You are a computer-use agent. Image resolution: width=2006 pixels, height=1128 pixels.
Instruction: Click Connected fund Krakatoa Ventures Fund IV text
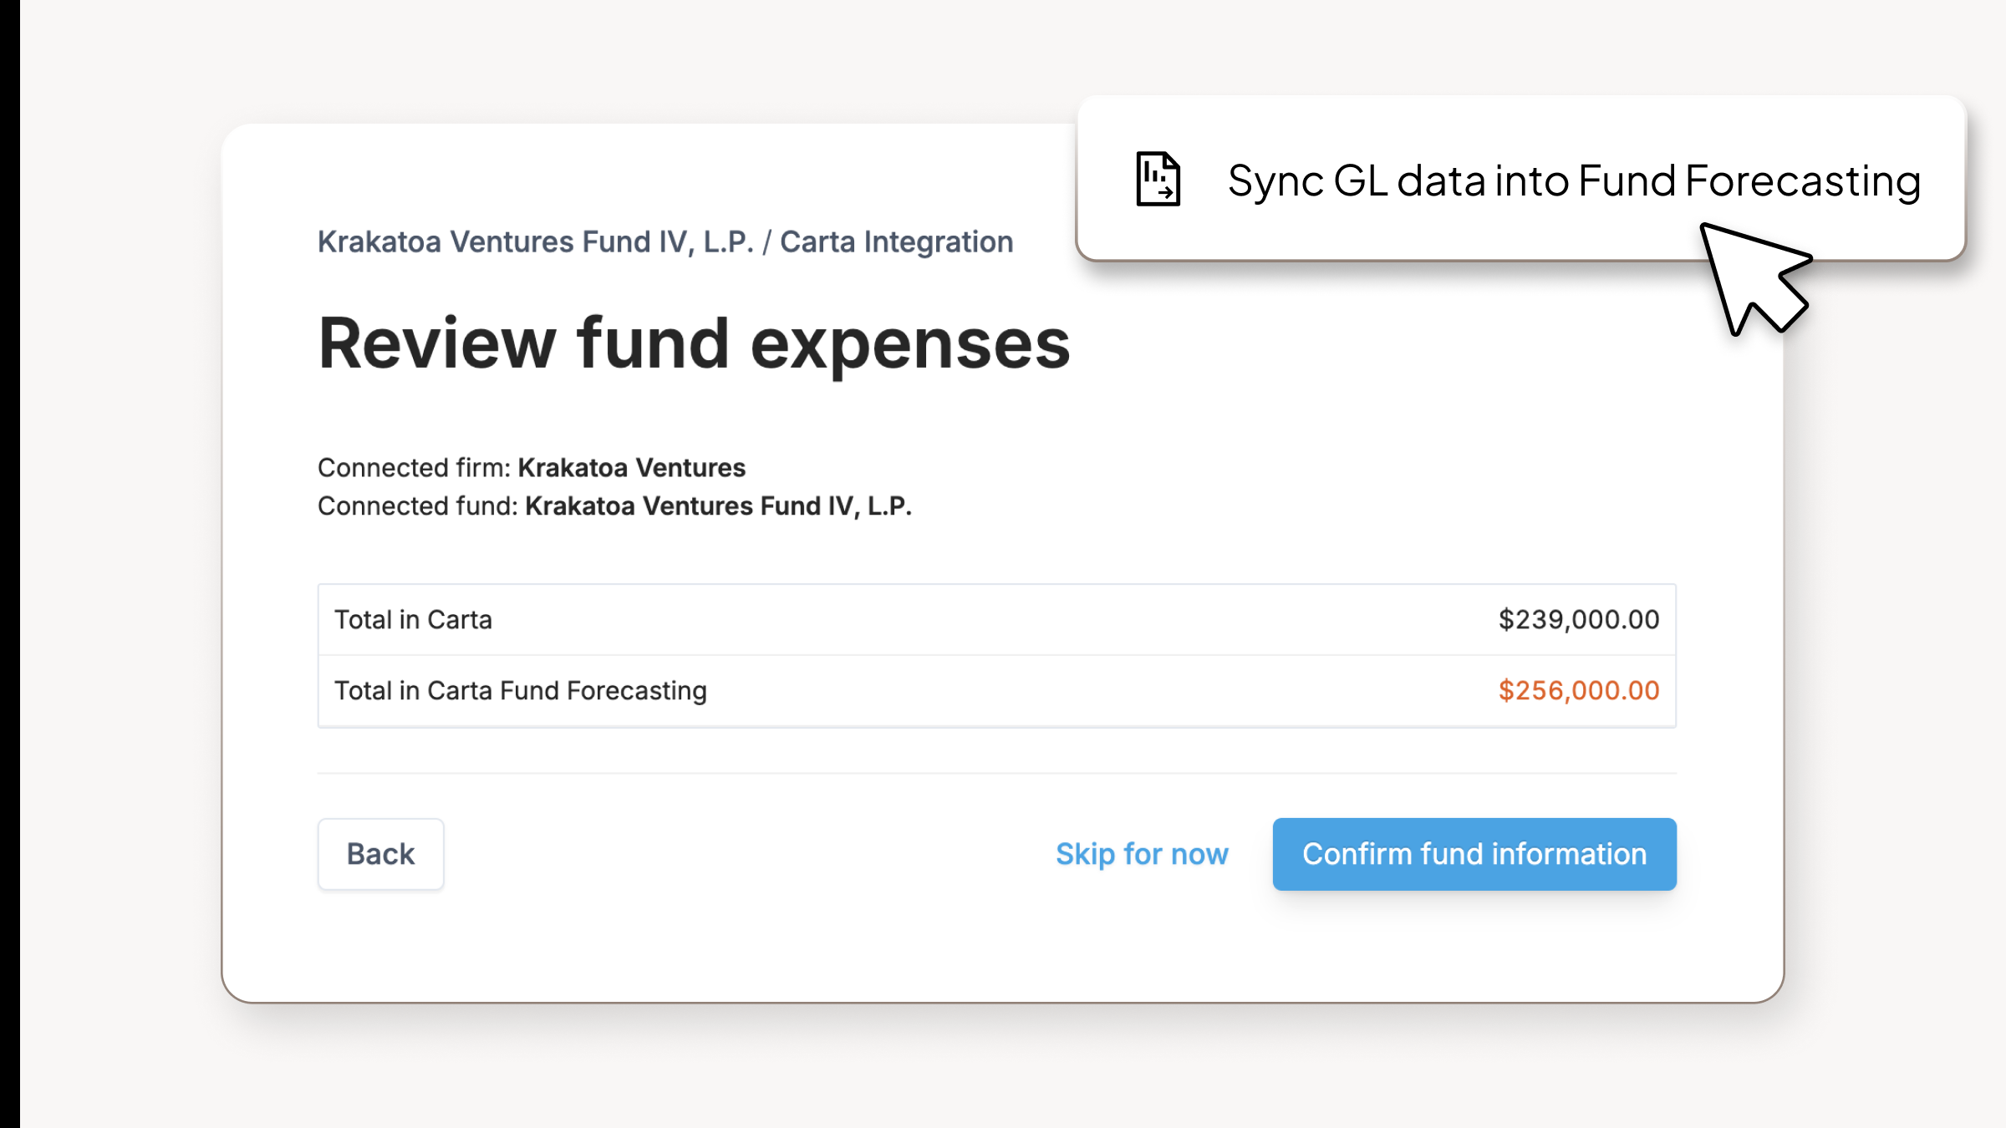(616, 506)
